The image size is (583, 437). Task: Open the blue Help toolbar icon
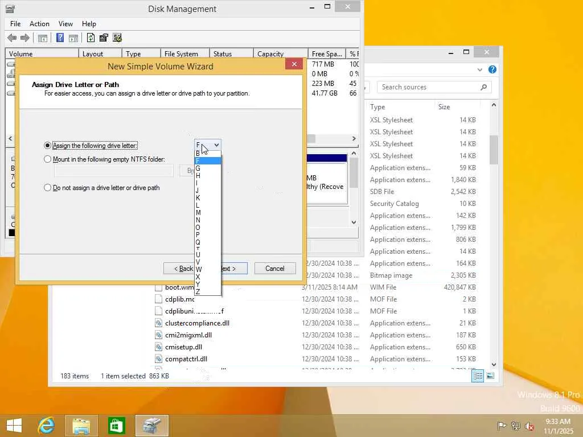[x=60, y=38]
